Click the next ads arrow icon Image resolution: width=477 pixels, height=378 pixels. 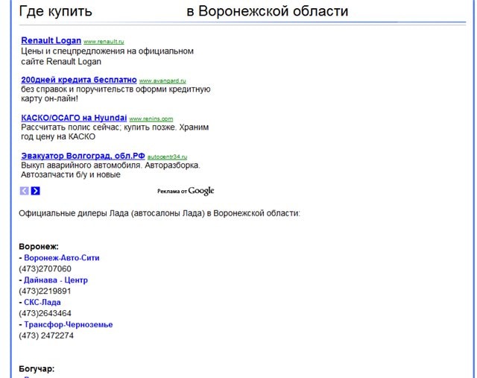35,191
